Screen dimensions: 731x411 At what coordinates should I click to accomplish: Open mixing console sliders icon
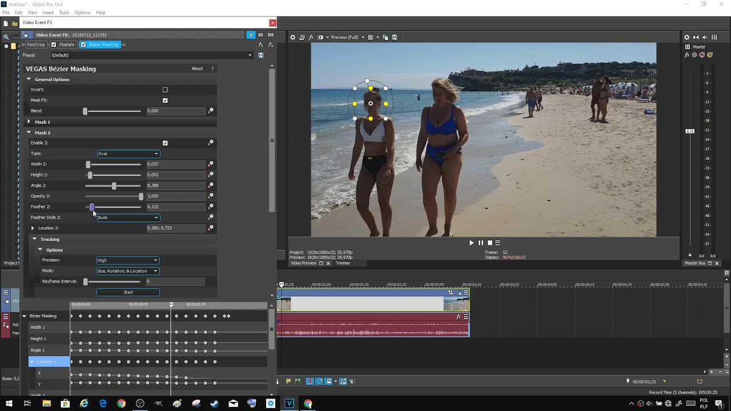[x=714, y=37]
